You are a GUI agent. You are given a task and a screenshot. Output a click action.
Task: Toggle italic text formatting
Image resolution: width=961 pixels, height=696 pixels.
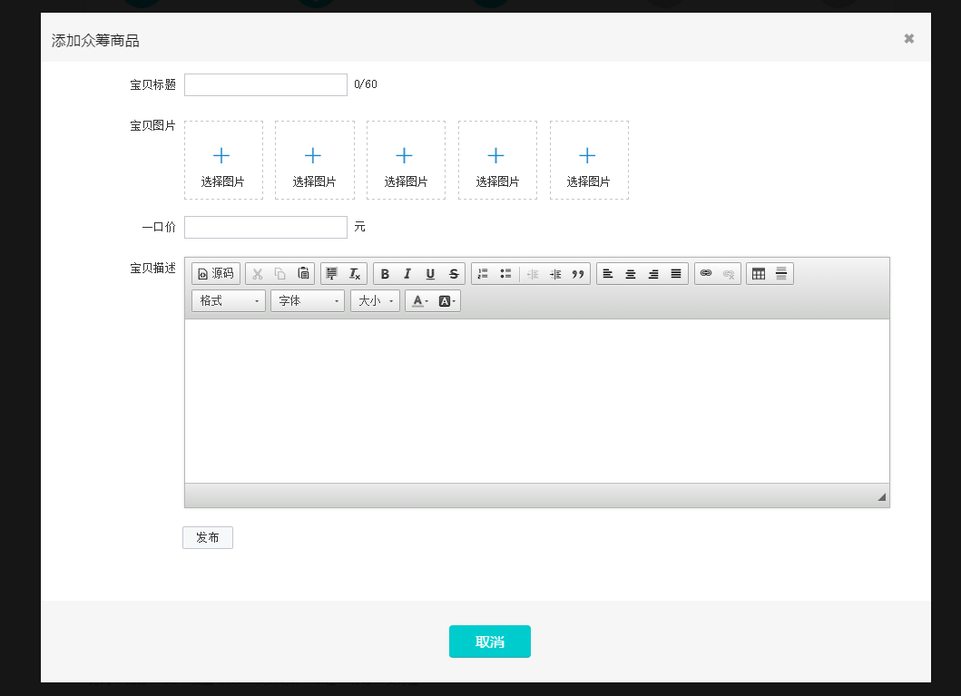point(407,274)
